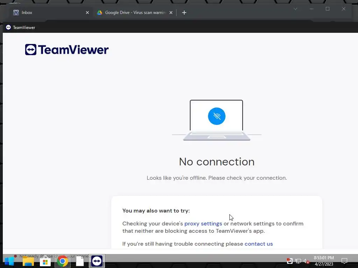Viewport: 358px width, 268px height.
Task: Open the notification center icon
Action: pos(344,261)
